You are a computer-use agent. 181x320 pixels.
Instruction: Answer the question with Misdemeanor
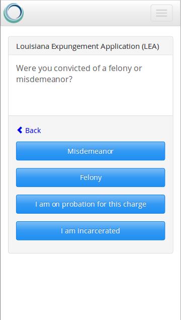pyautogui.click(x=90, y=151)
